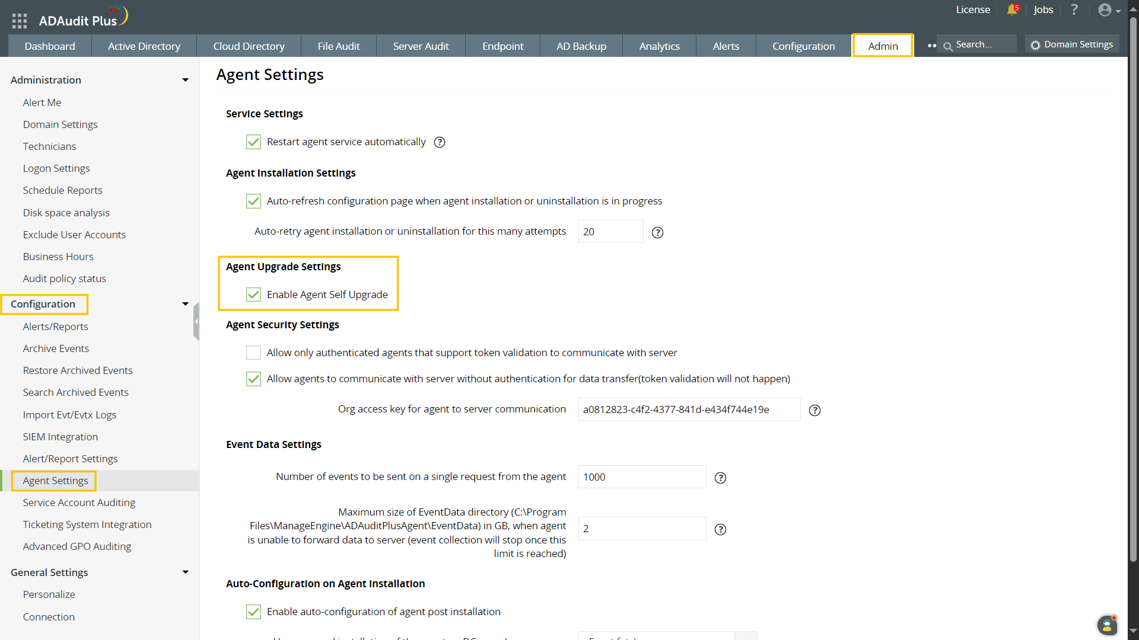
Task: Open the apps grid launcher icon
Action: click(x=20, y=21)
